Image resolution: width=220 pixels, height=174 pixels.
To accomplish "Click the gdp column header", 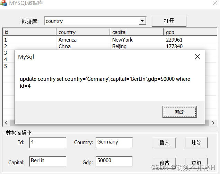I will click(x=191, y=32).
